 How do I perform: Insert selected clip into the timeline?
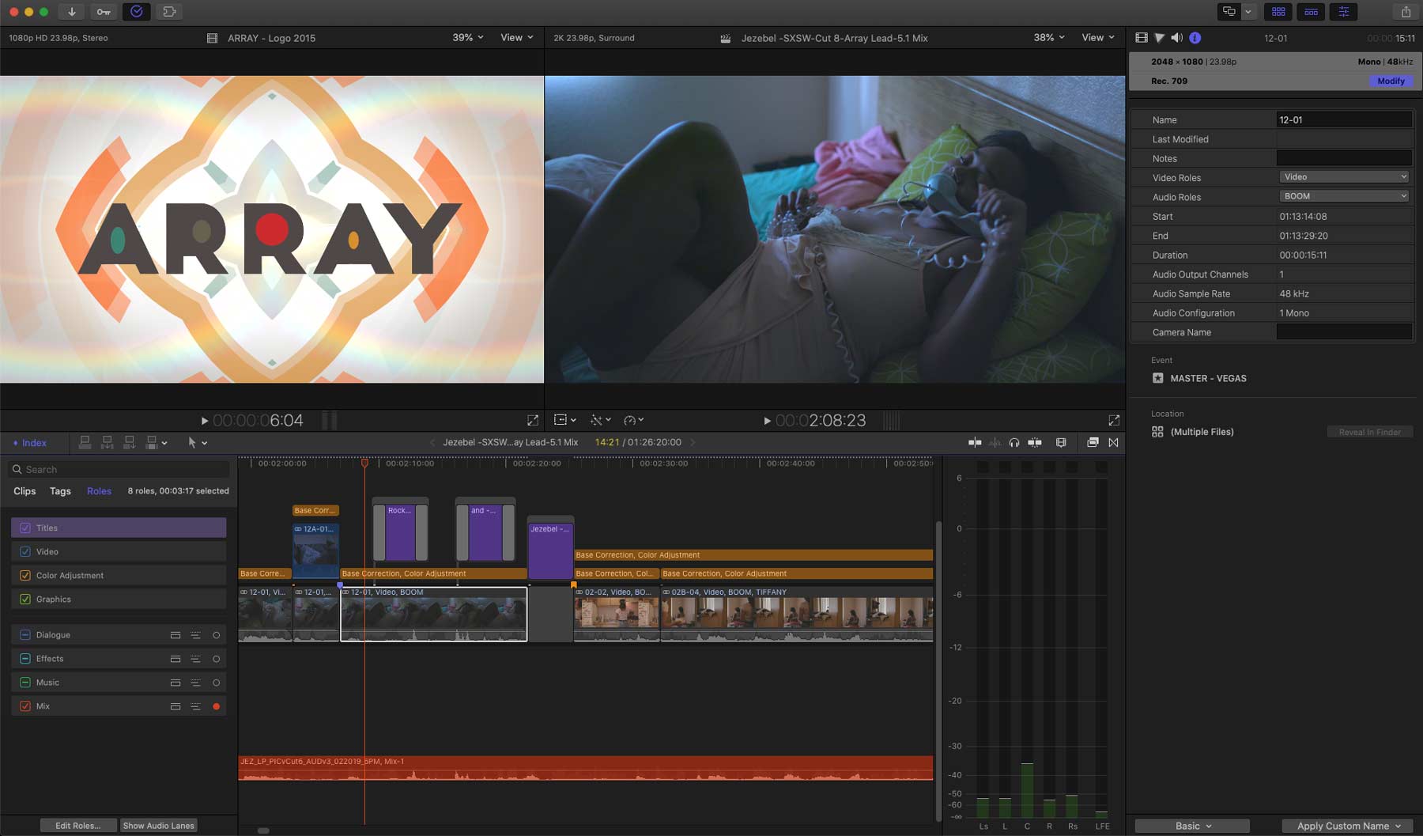[107, 443]
